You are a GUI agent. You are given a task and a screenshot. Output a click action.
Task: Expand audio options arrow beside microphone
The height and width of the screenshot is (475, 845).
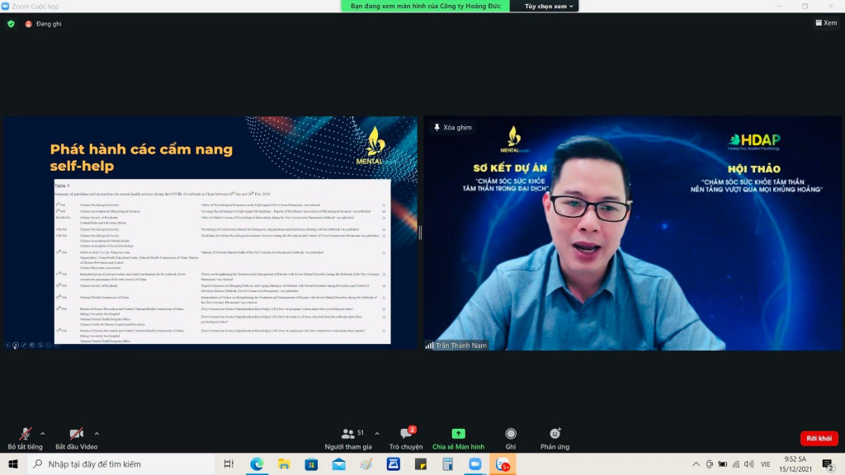point(43,433)
